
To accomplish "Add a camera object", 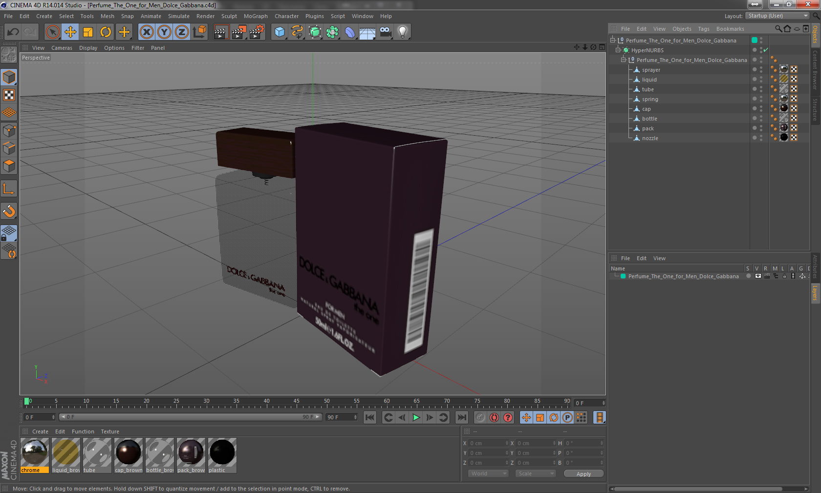I will [x=385, y=32].
